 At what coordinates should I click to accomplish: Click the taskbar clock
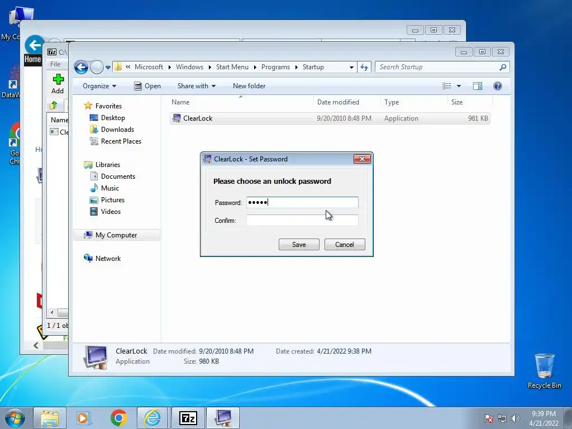pyautogui.click(x=544, y=418)
